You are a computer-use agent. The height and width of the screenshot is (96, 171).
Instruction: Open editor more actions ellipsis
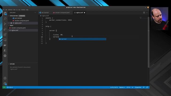(x=147, y=13)
